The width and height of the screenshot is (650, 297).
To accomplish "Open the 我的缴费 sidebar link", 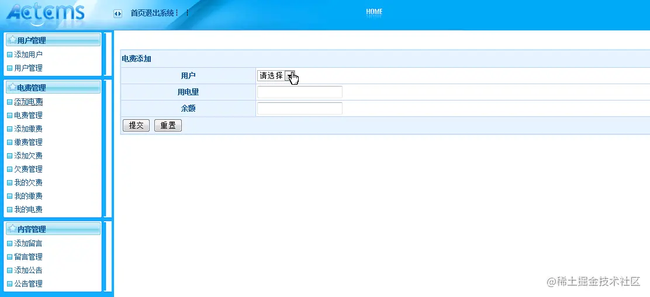I will click(28, 196).
